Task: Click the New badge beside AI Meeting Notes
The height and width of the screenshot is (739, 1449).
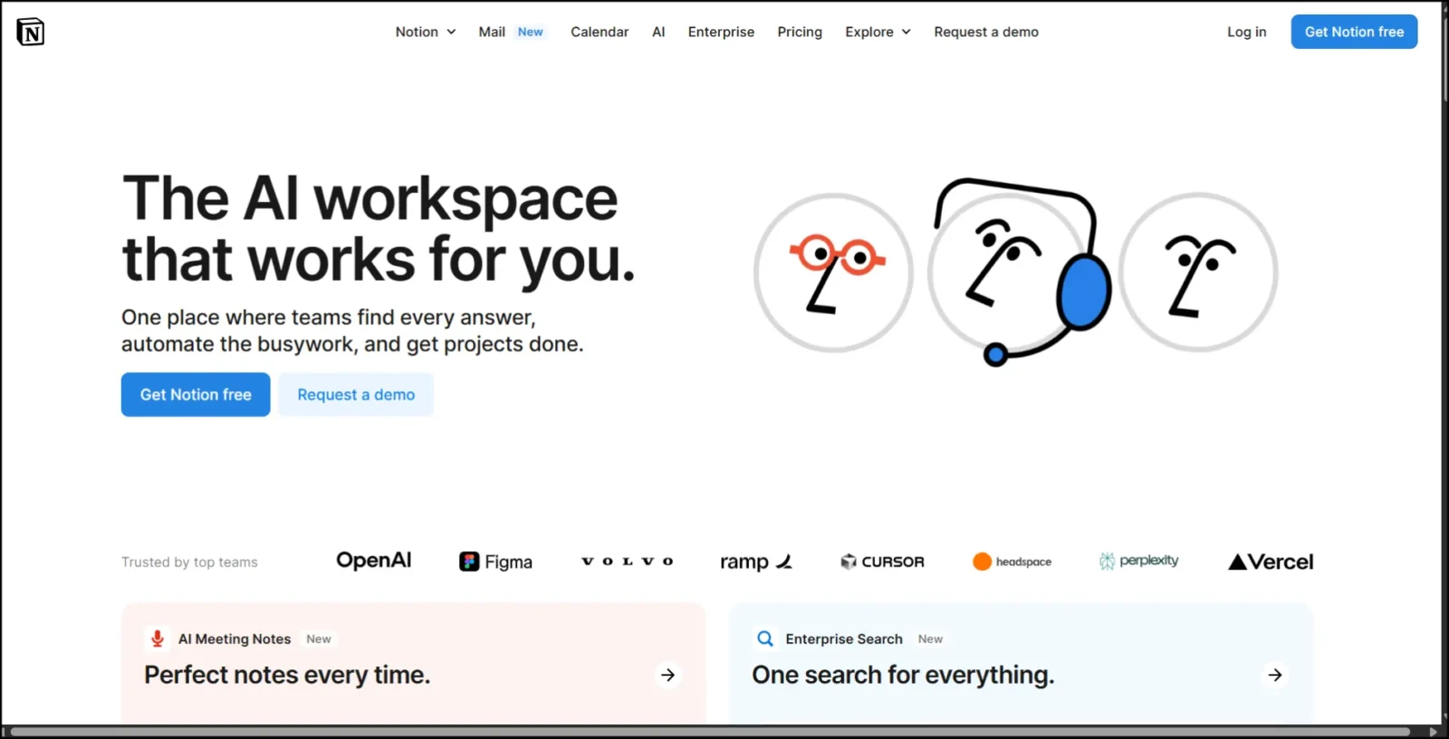Action: 319,638
